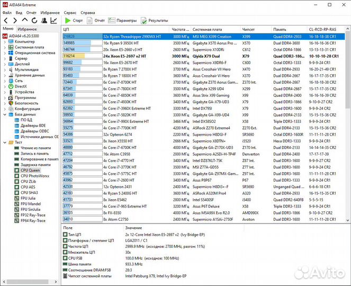Open the Файл menu

pyautogui.click(x=7, y=13)
